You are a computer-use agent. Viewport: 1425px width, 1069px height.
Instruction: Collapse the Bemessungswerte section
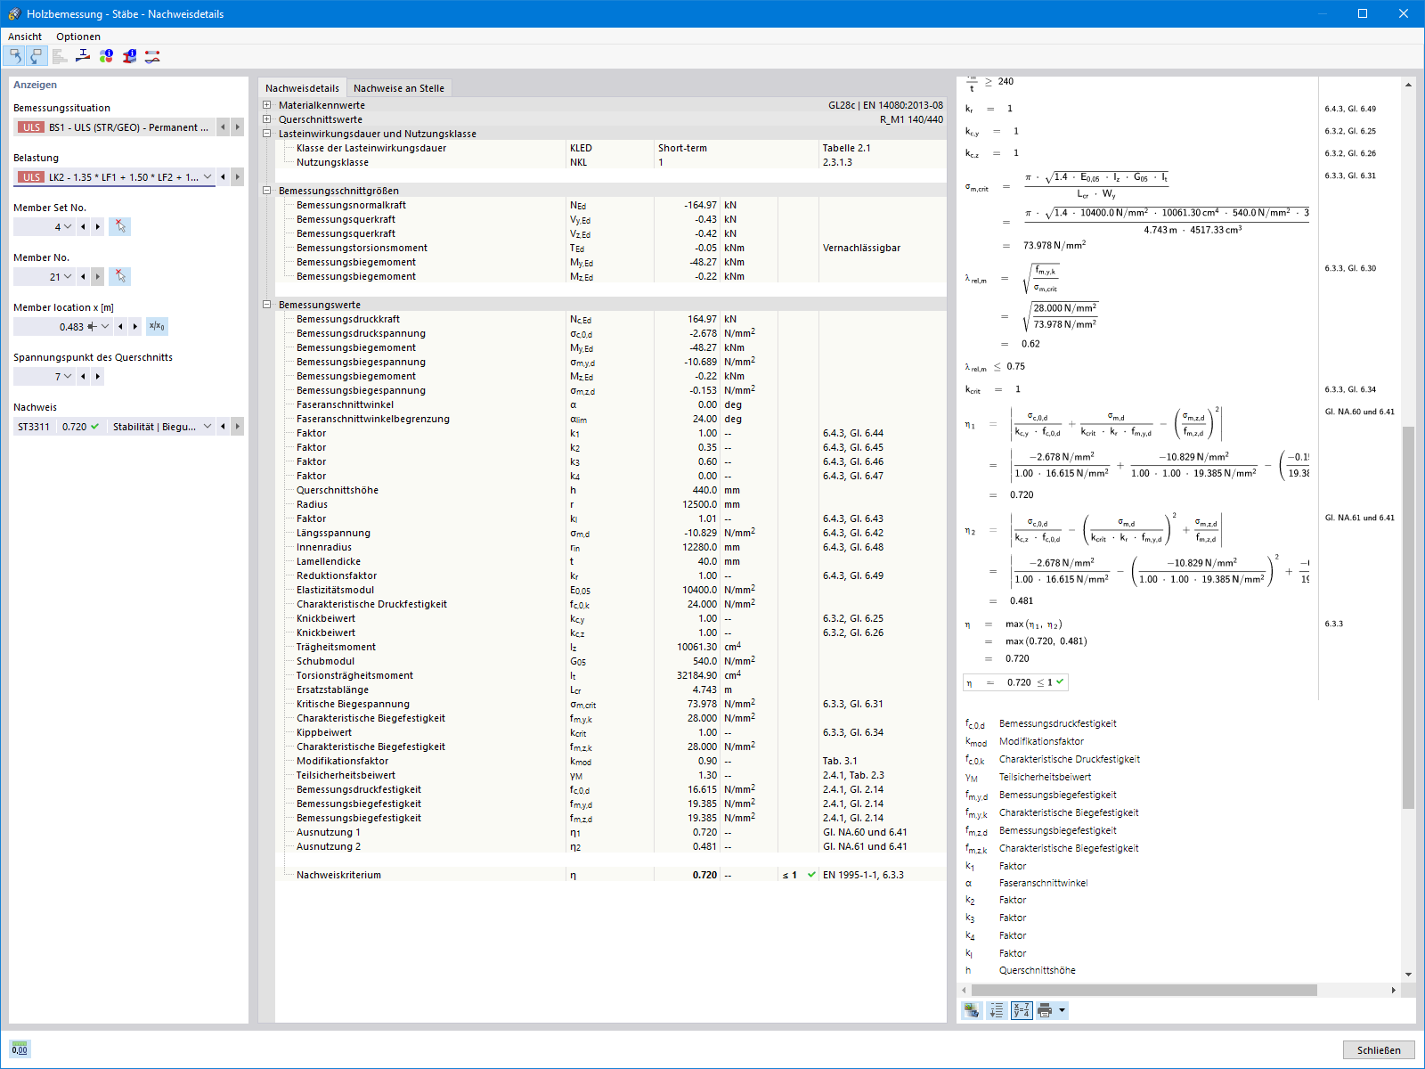(x=266, y=305)
